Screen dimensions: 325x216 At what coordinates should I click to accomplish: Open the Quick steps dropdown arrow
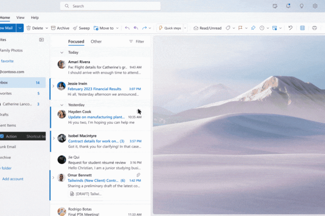click(185, 28)
